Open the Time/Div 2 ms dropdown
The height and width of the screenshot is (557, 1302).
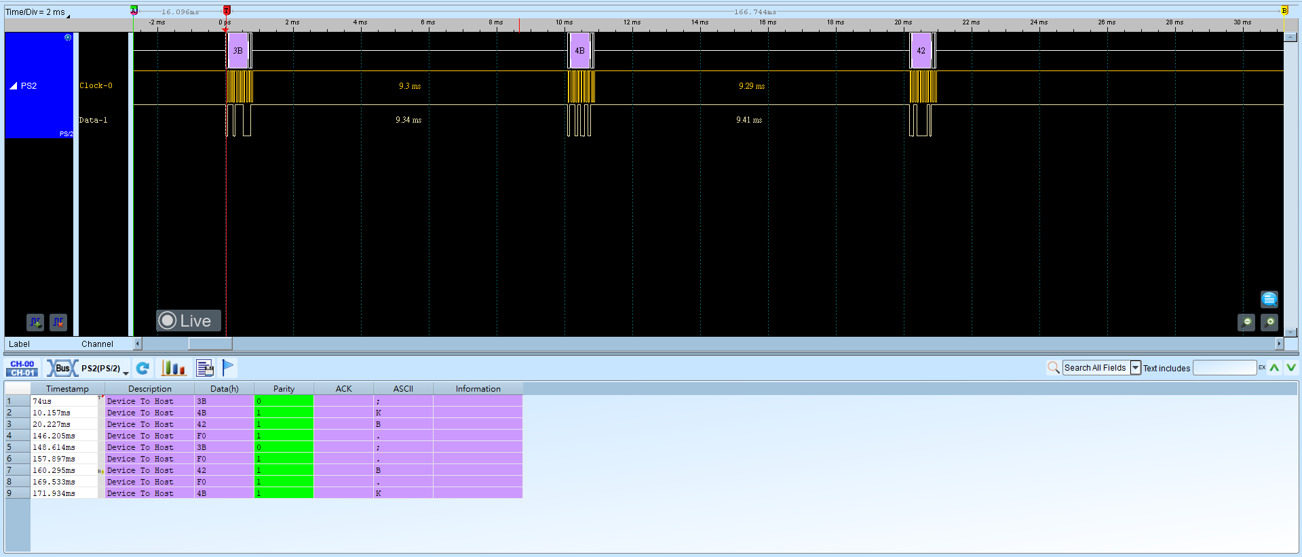click(38, 12)
